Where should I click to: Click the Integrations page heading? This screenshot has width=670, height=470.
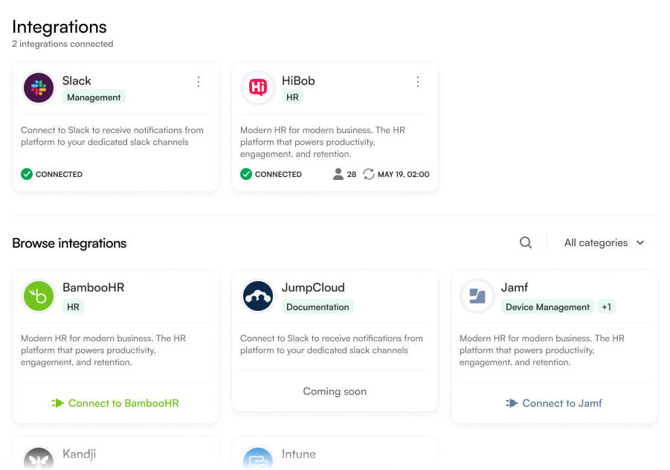[59, 27]
